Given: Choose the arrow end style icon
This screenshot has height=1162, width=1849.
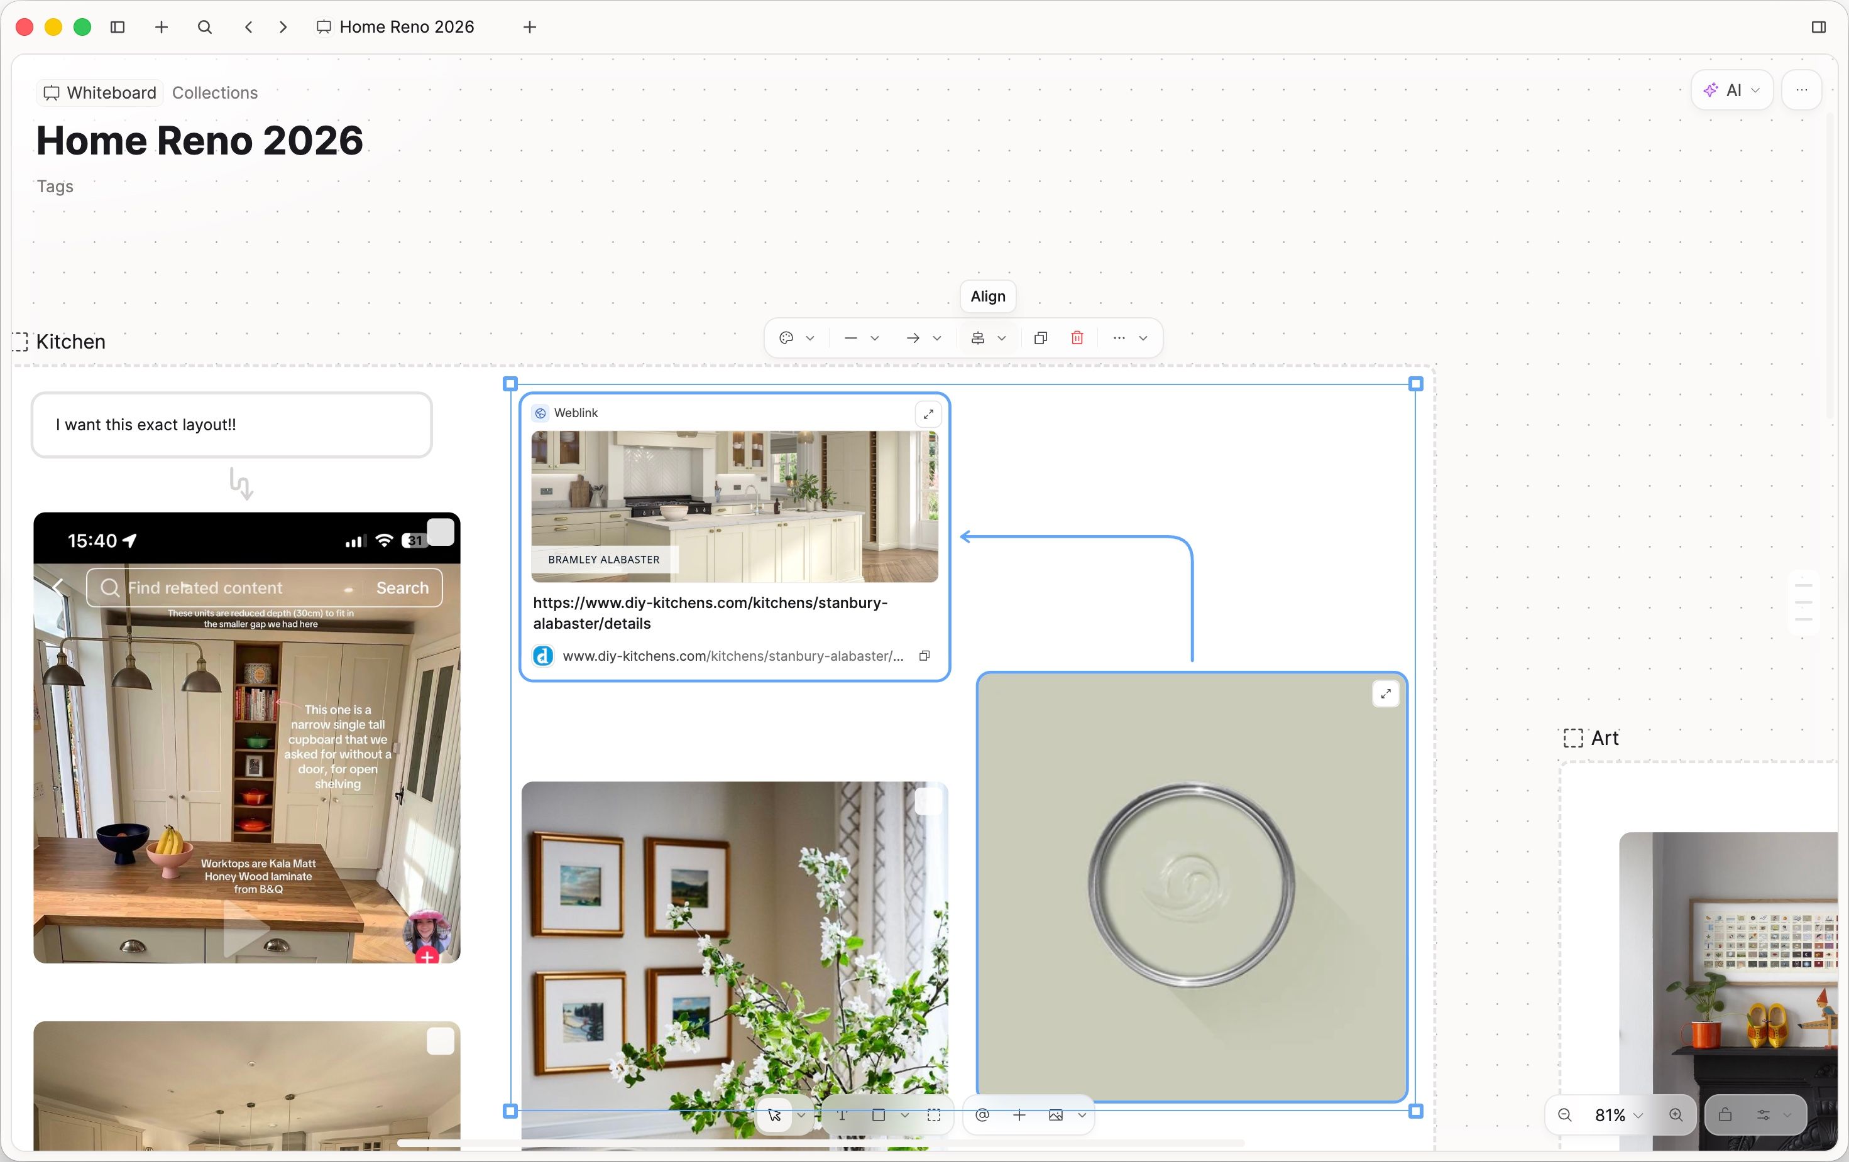Looking at the screenshot, I should [x=913, y=338].
